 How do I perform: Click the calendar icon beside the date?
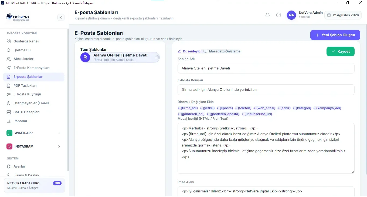coord(329,15)
